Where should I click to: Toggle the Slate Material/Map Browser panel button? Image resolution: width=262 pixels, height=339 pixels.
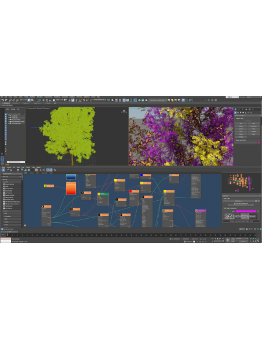coord(48,170)
